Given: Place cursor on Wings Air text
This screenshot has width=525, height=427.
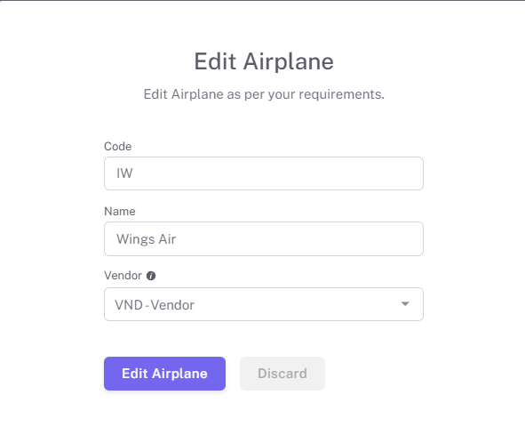Looking at the screenshot, I should coord(146,239).
